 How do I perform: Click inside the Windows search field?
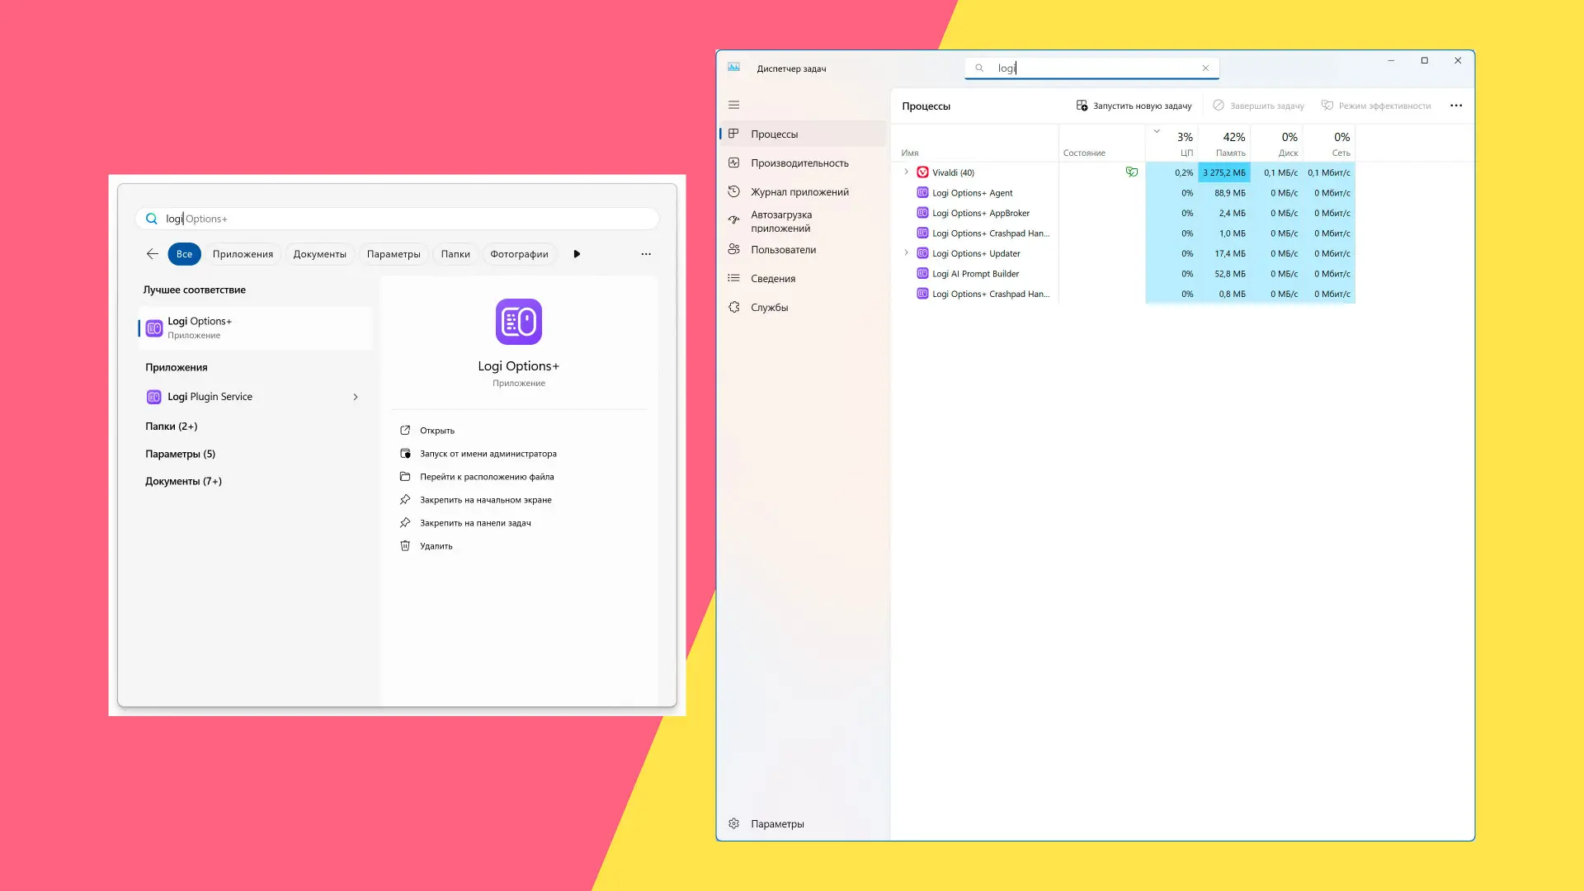(x=397, y=219)
